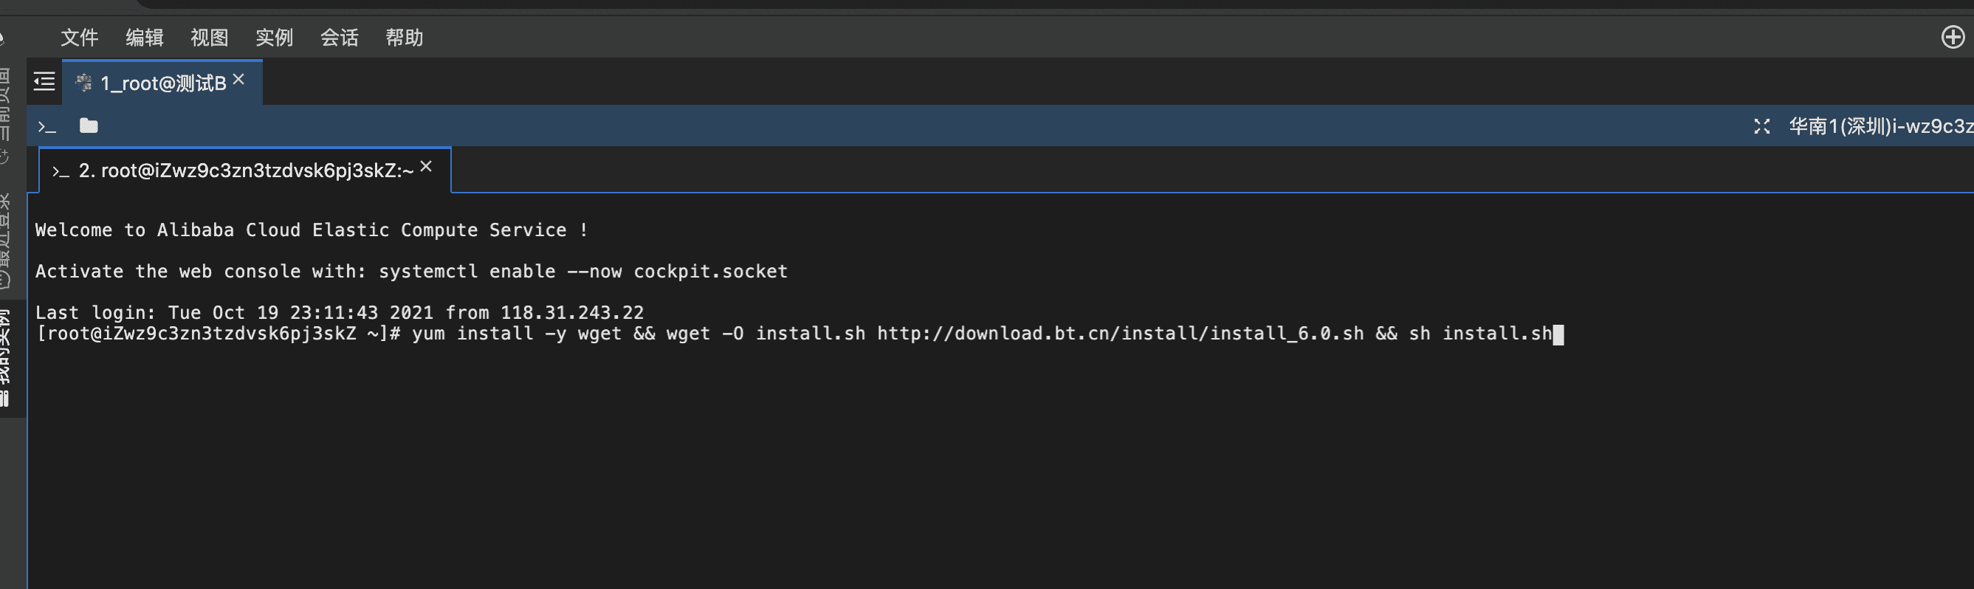Collapse the sidebar with the list toggle icon
Image resolution: width=1974 pixels, height=589 pixels.
click(44, 82)
